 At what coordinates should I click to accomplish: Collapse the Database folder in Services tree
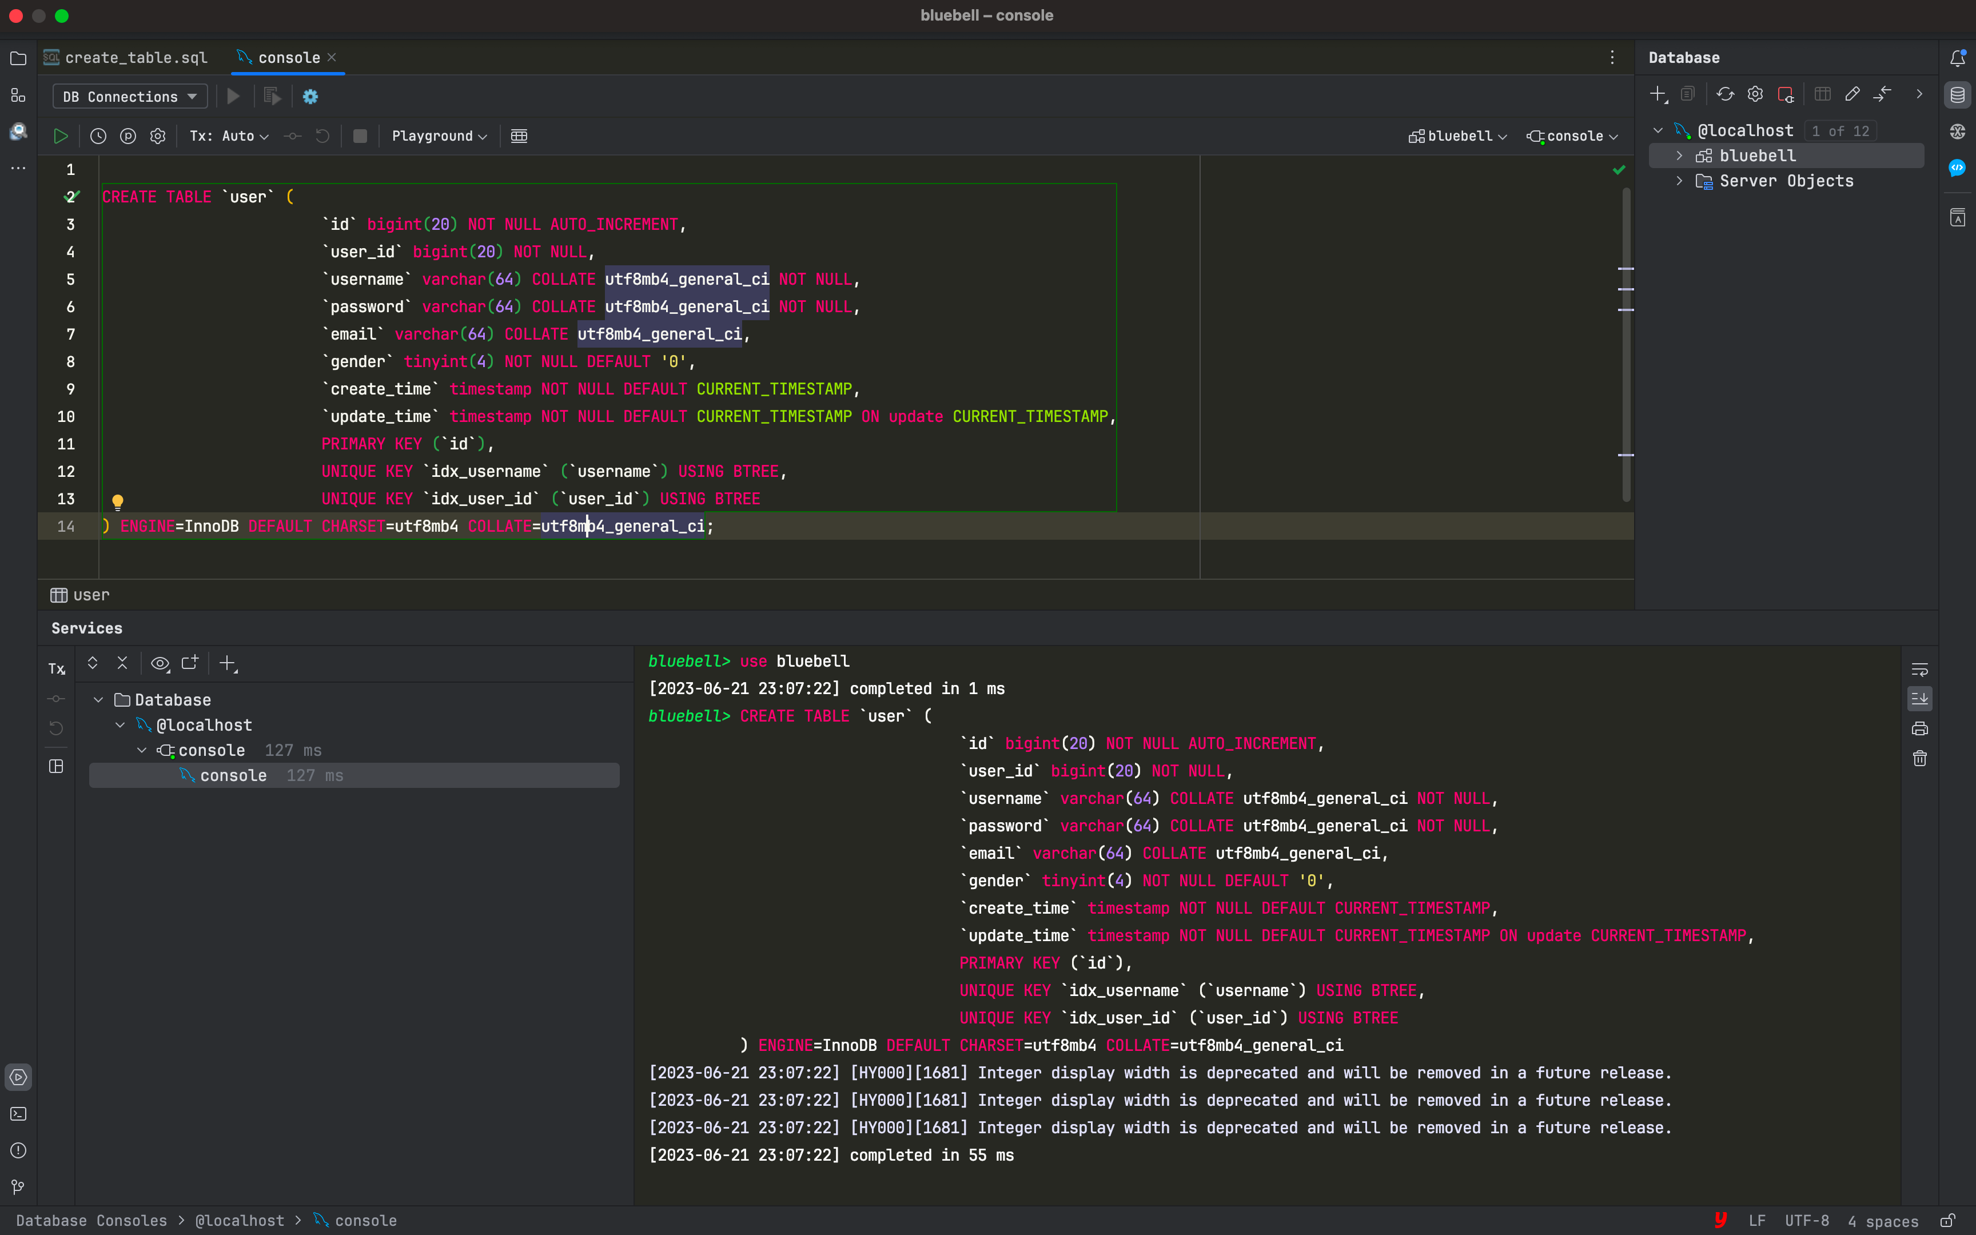point(99,700)
